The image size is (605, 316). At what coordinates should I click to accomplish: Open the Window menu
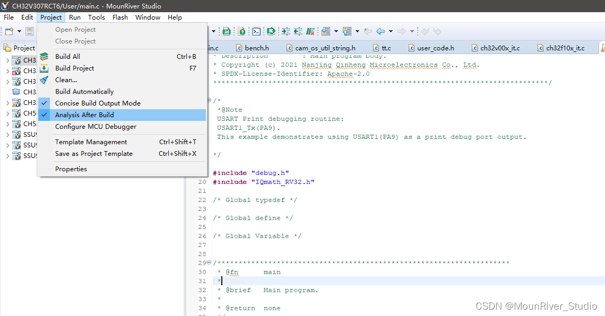[x=148, y=17]
